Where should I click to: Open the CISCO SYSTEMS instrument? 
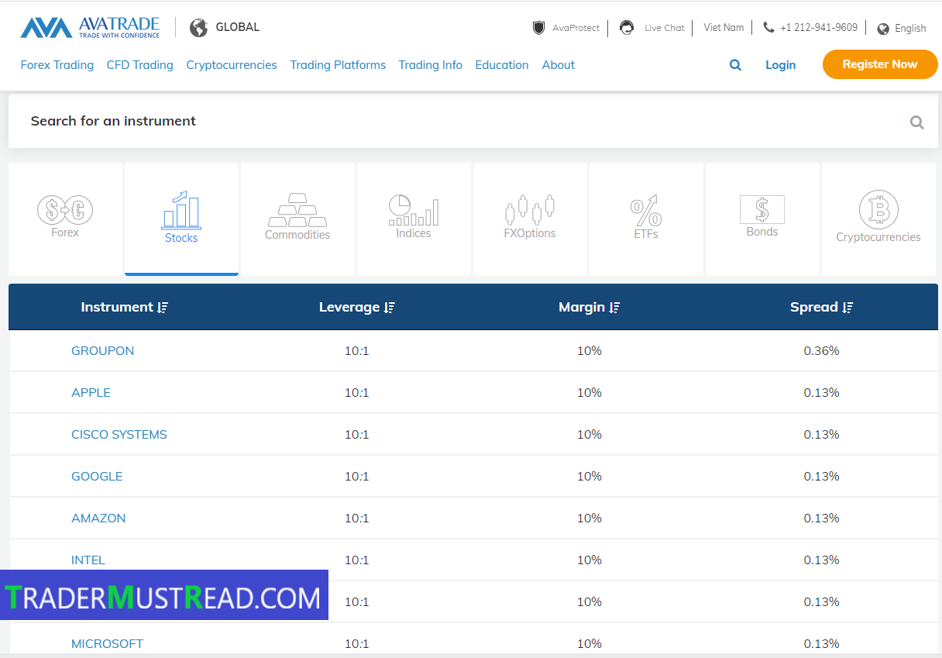point(119,435)
